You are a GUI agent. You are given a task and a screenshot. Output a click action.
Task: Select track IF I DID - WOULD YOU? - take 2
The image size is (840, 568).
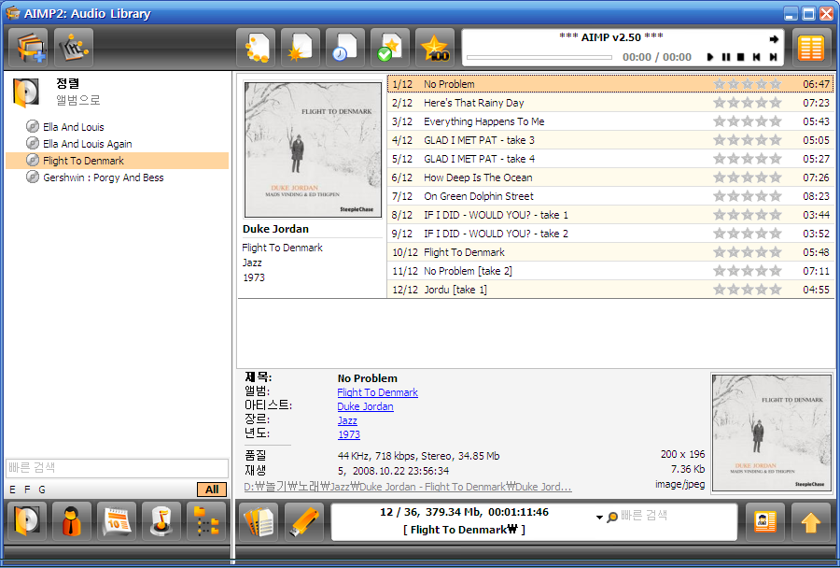click(610, 234)
